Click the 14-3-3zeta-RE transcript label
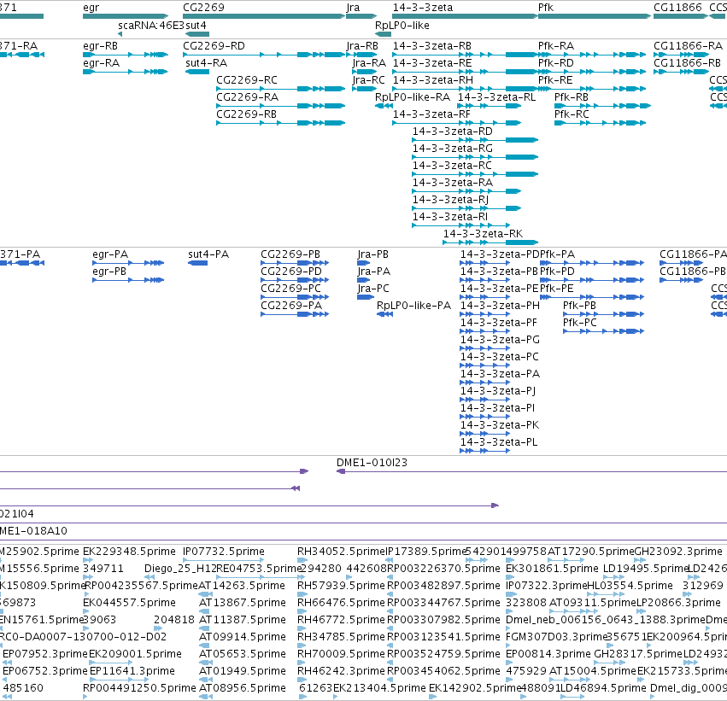The height and width of the screenshot is (701, 727). pos(432,63)
